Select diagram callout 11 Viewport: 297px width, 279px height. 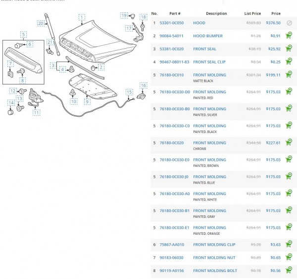(36, 113)
